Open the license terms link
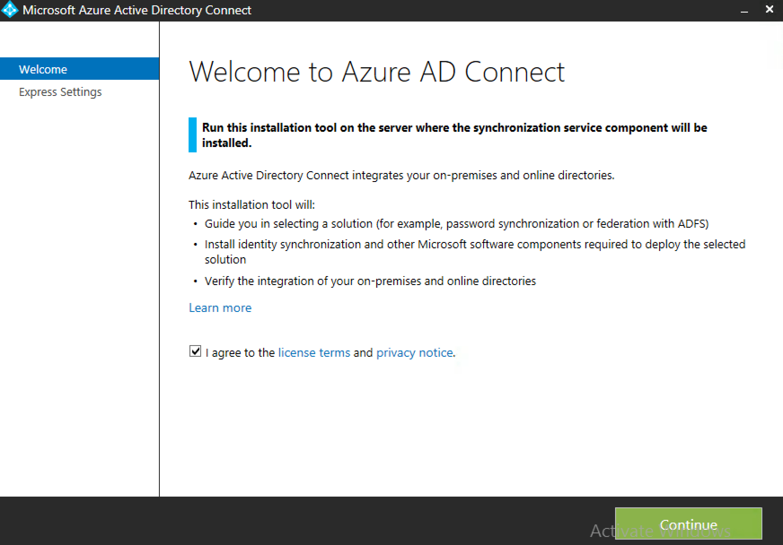The width and height of the screenshot is (783, 545). point(314,352)
